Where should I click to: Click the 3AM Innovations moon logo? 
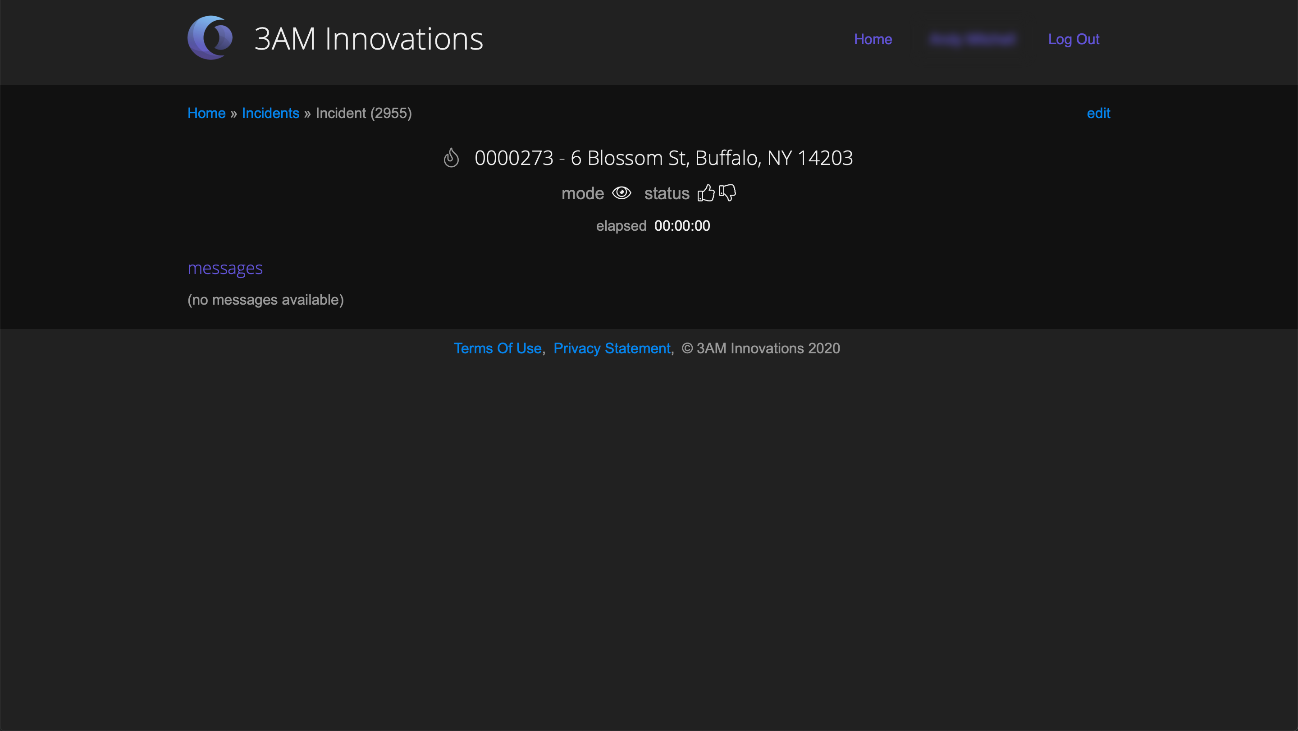(210, 38)
